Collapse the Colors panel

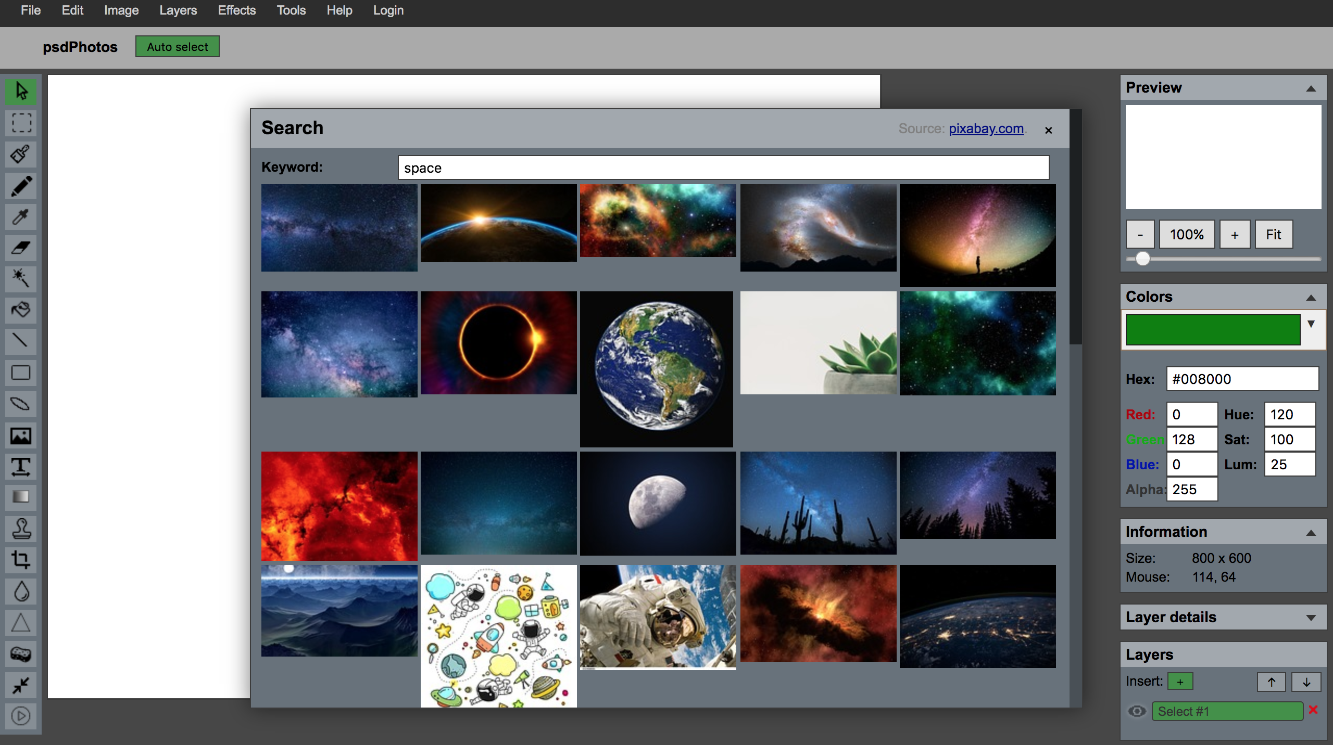point(1311,298)
